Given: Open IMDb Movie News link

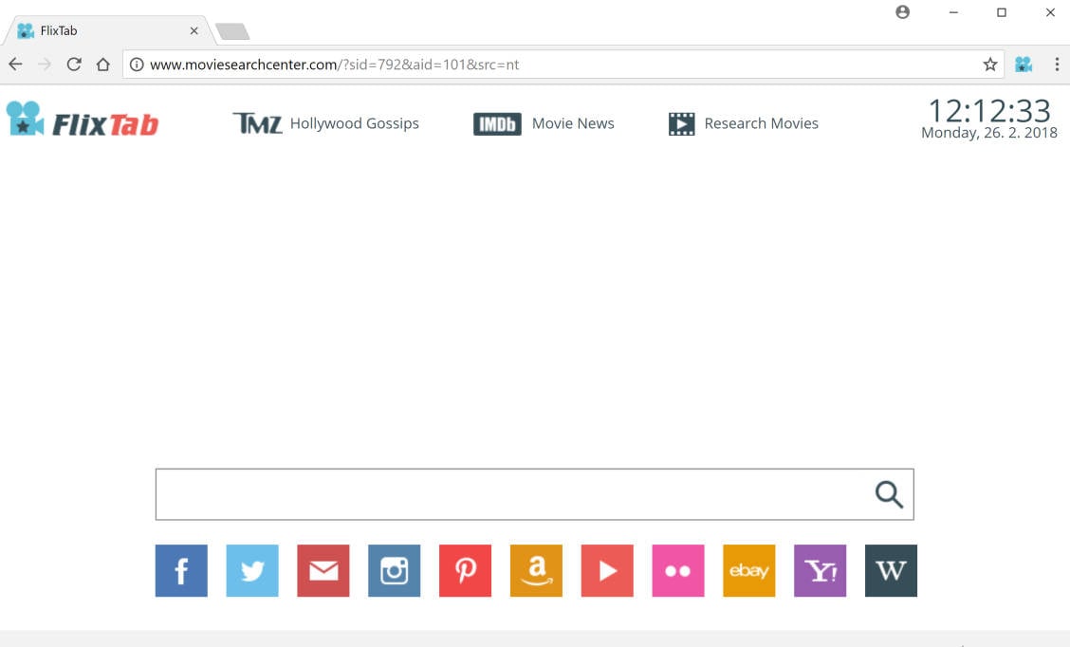Looking at the screenshot, I should 544,122.
